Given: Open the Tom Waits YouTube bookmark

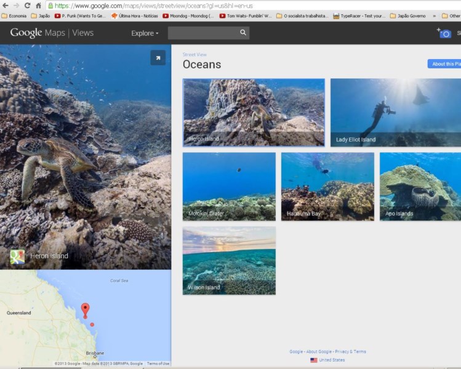Looking at the screenshot, I should coord(246,16).
